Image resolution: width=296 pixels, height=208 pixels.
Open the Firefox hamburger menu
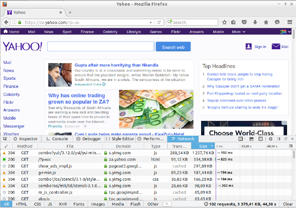(x=290, y=22)
